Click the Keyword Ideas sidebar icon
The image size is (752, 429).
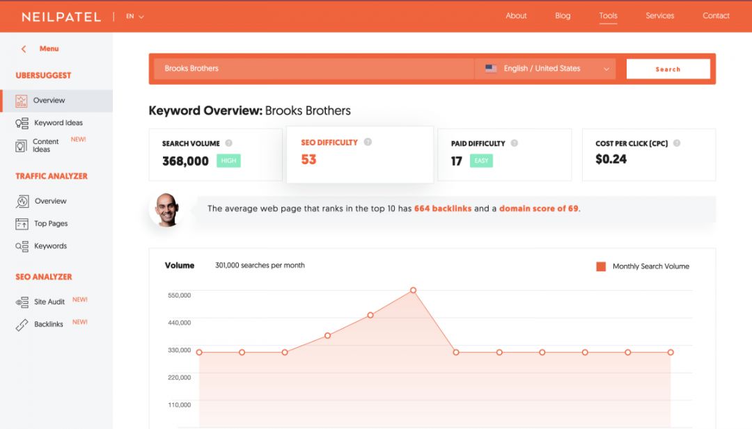(22, 123)
